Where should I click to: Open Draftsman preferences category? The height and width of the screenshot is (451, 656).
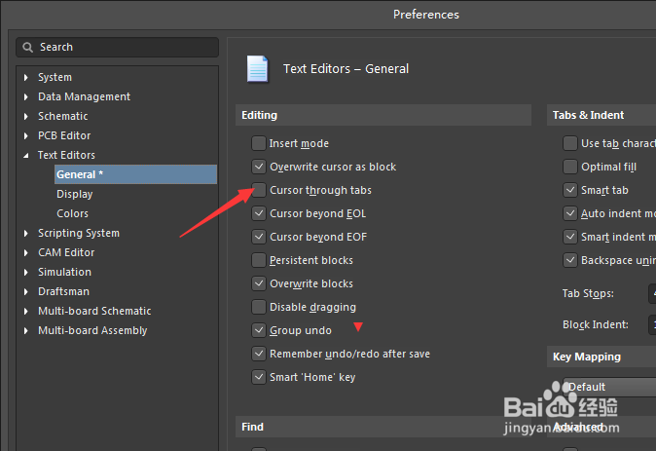[63, 291]
